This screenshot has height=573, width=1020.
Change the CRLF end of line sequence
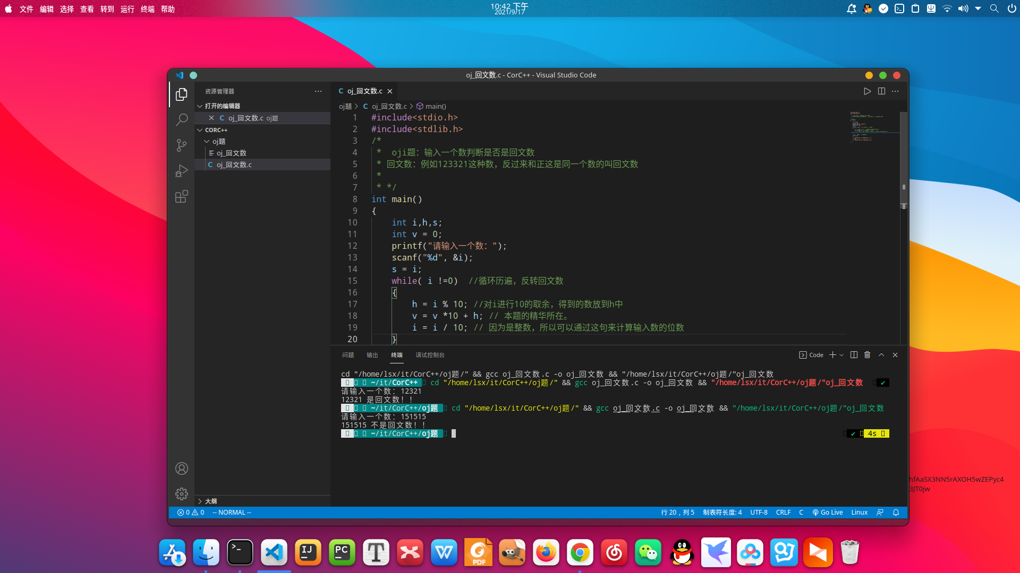coord(783,513)
